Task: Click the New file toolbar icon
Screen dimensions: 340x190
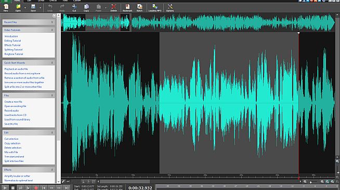Action: point(6,8)
